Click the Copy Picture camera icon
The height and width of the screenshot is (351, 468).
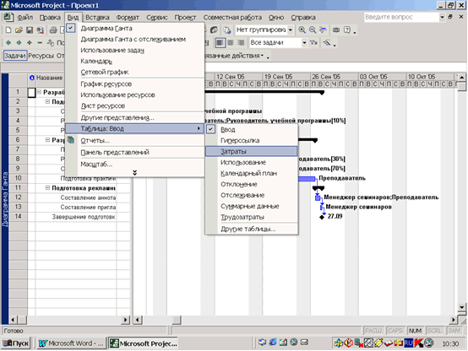coord(336,30)
